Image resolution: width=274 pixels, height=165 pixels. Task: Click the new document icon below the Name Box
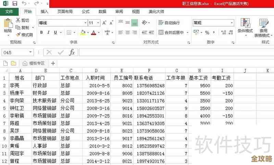(5, 63)
